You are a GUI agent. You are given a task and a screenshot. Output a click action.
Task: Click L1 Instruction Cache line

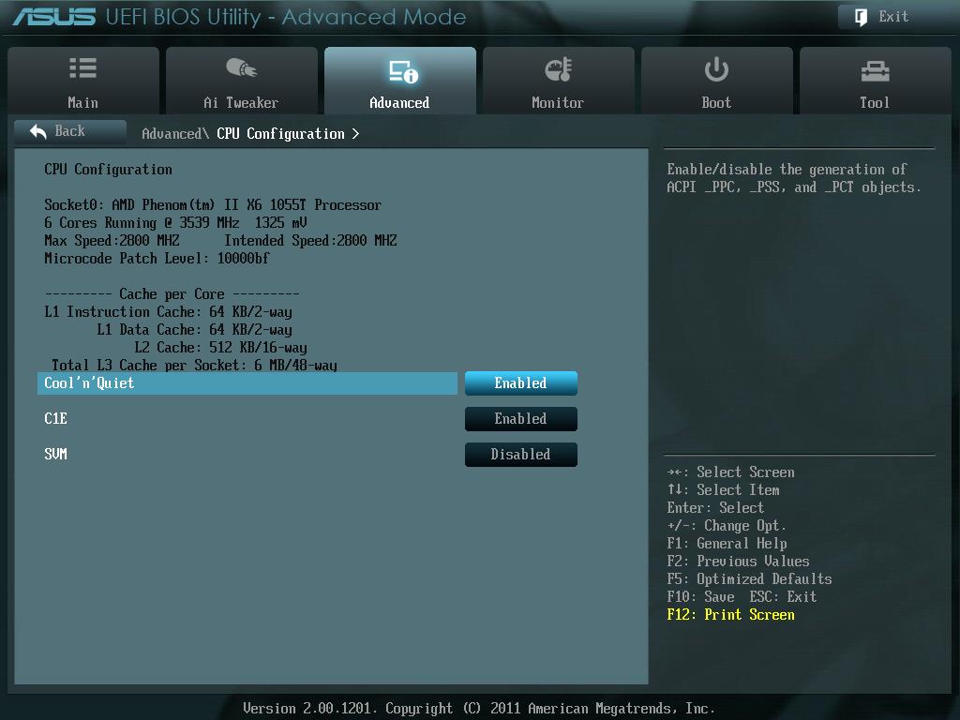[168, 311]
